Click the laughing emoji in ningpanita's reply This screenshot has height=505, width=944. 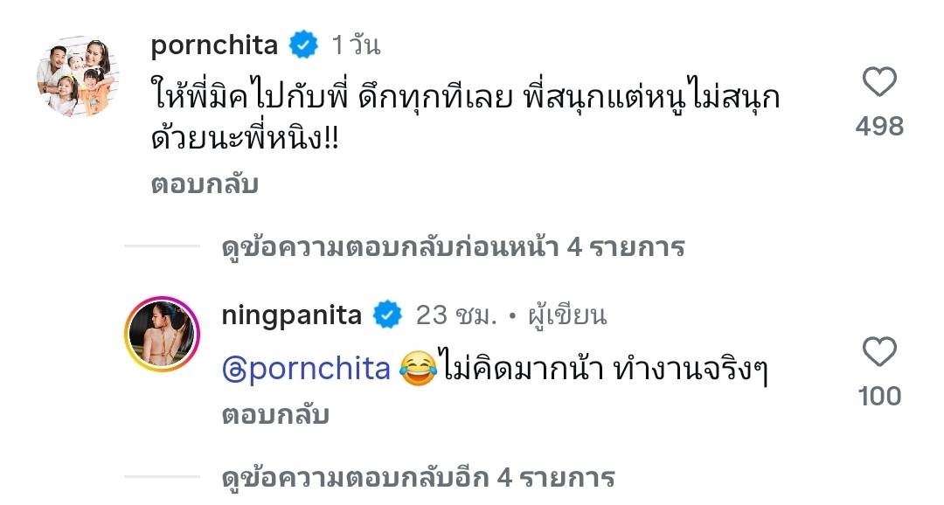pyautogui.click(x=418, y=369)
